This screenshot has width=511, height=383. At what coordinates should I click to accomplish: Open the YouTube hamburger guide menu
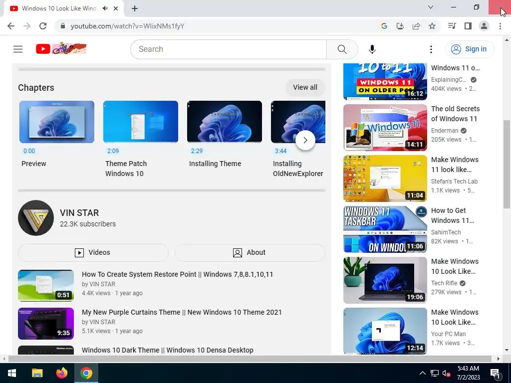pyautogui.click(x=18, y=49)
